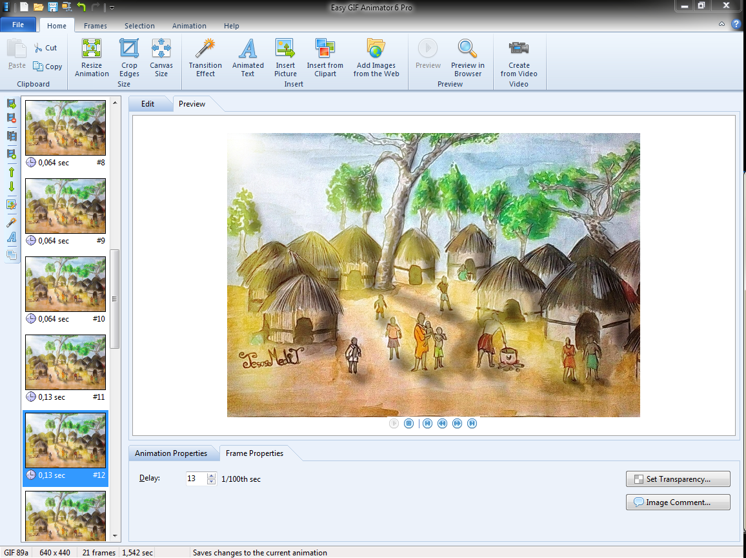Select the Crop Edges tool
The width and height of the screenshot is (746, 558).
pyautogui.click(x=129, y=57)
